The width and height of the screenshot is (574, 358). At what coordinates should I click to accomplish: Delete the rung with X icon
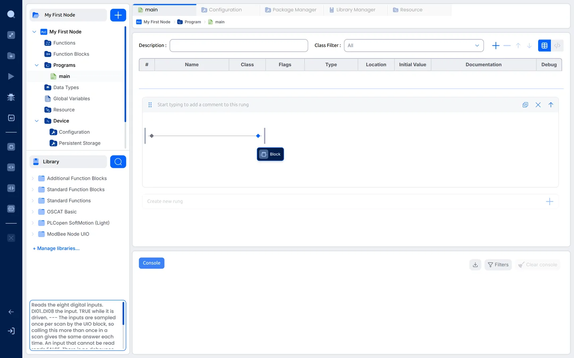pyautogui.click(x=538, y=105)
